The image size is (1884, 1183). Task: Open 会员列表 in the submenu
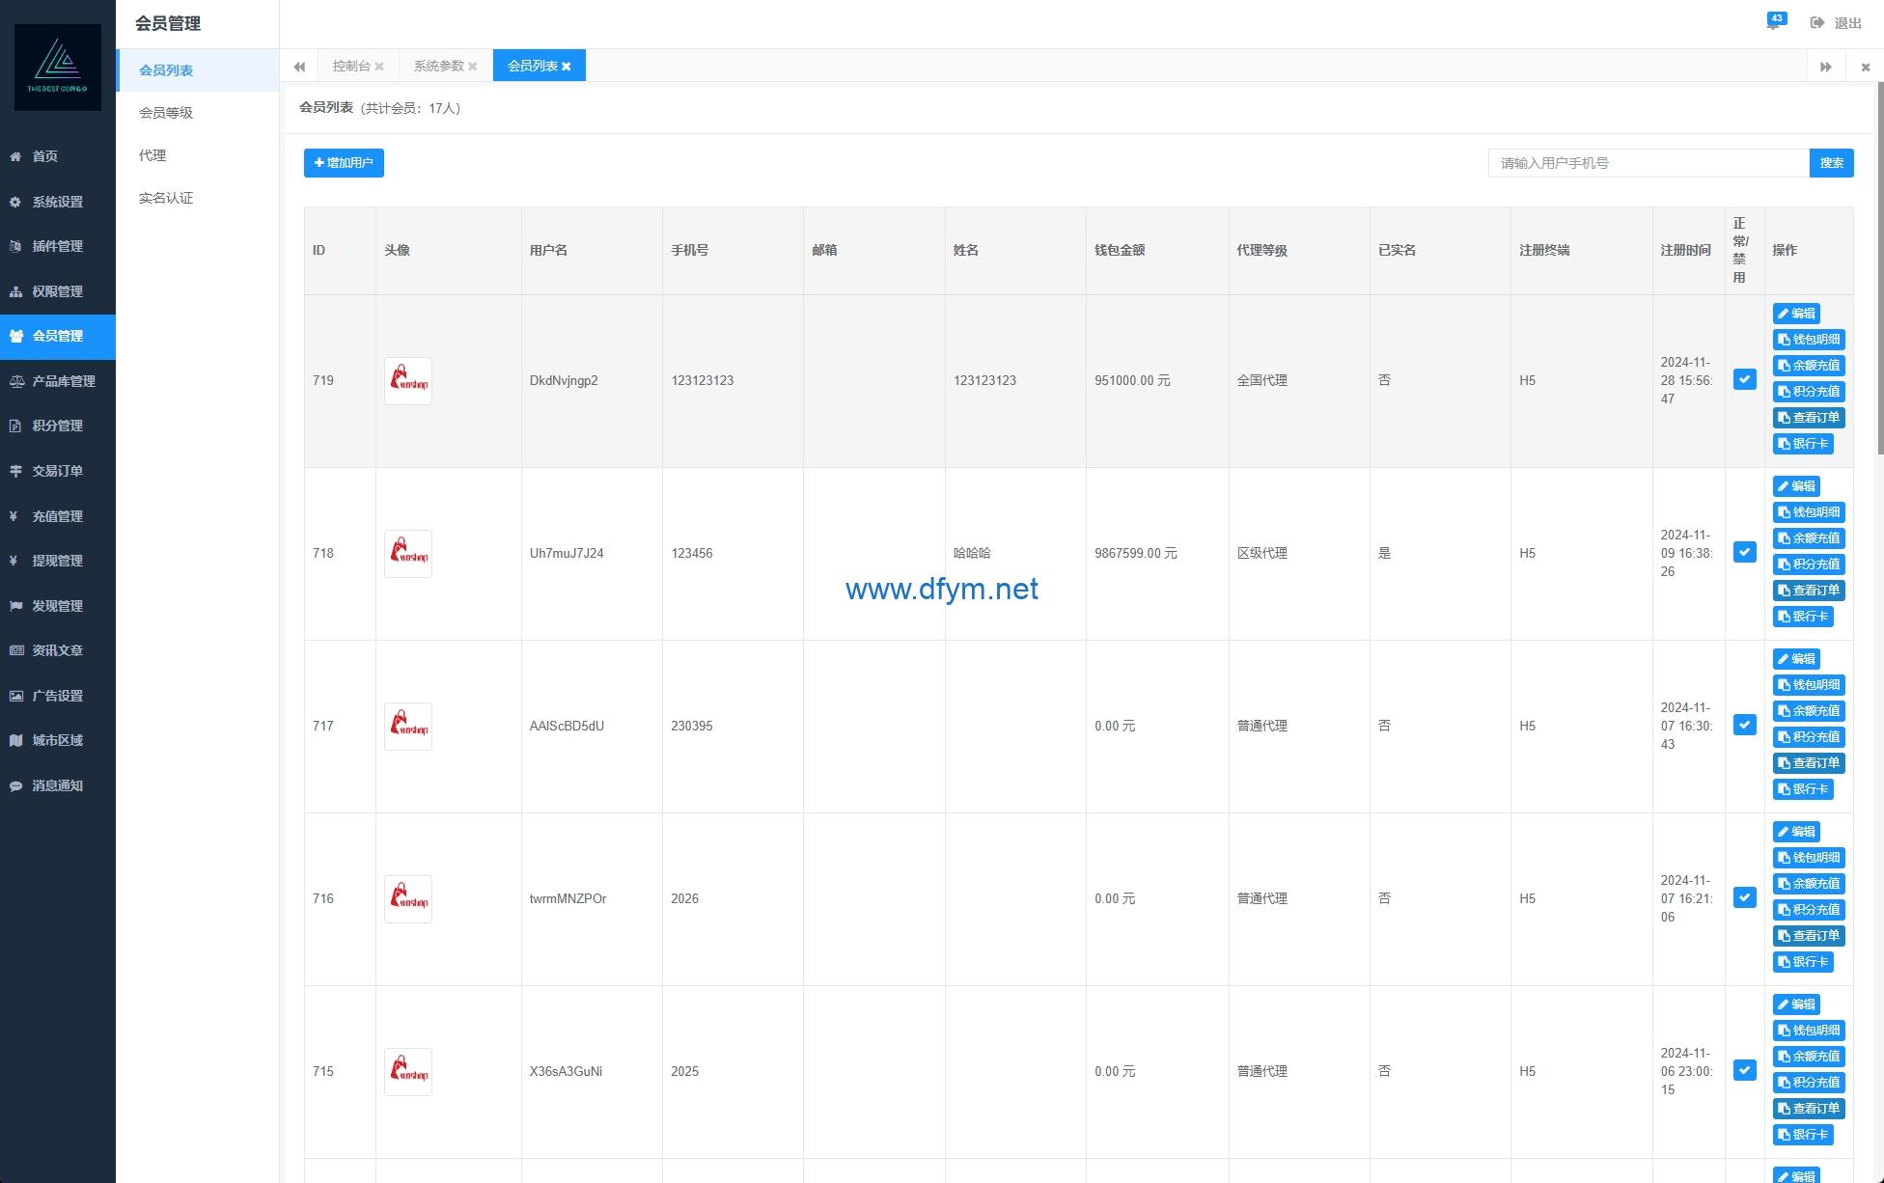tap(198, 70)
